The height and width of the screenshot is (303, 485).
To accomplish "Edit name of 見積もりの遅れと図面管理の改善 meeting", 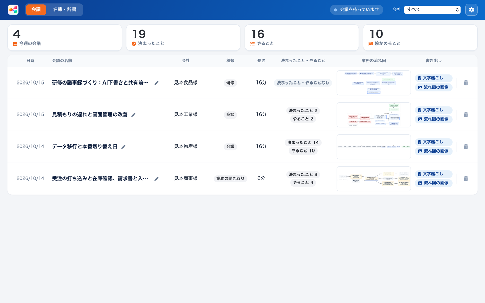I will (133, 115).
